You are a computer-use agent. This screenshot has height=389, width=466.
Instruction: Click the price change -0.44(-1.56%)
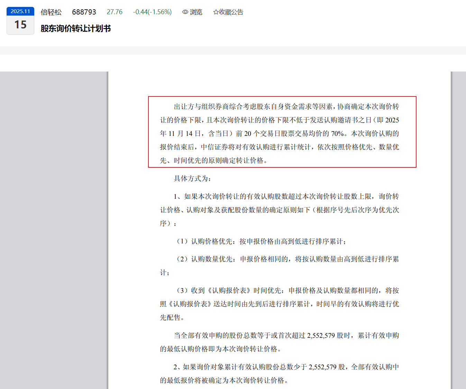tap(152, 12)
